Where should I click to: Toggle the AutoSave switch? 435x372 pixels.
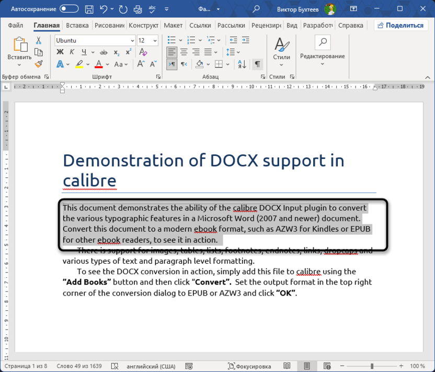69,9
